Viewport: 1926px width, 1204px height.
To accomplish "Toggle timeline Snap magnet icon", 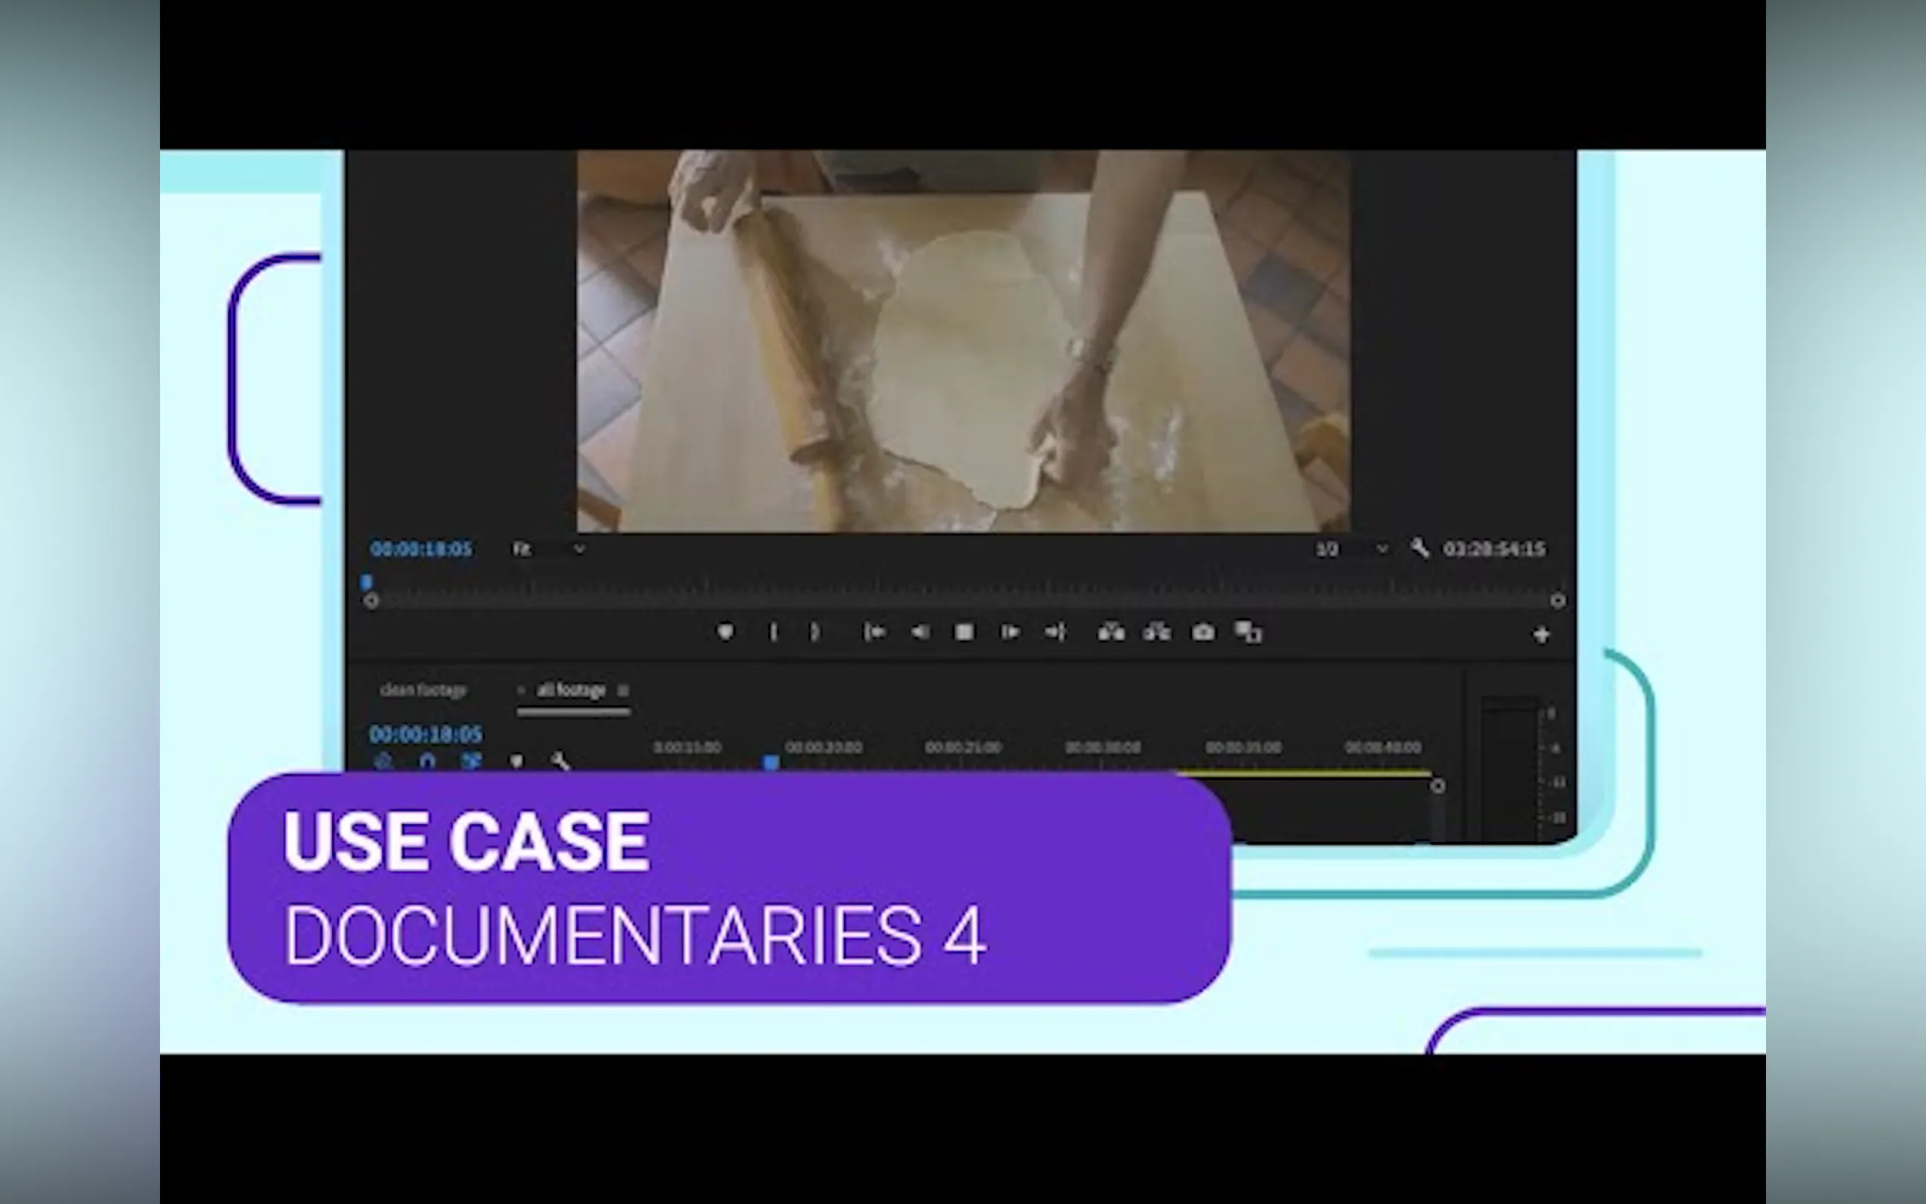I will pos(428,761).
